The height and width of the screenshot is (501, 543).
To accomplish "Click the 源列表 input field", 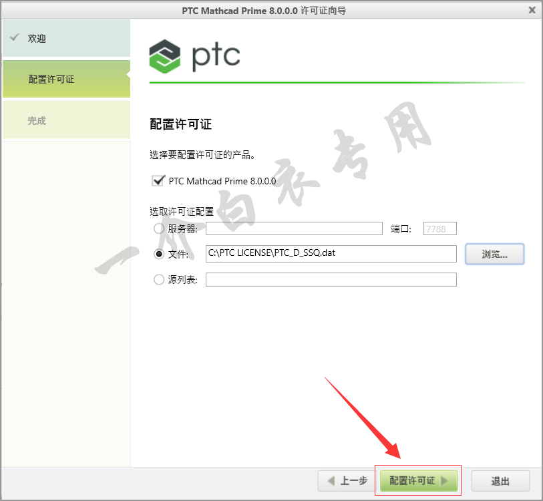I will tap(331, 280).
